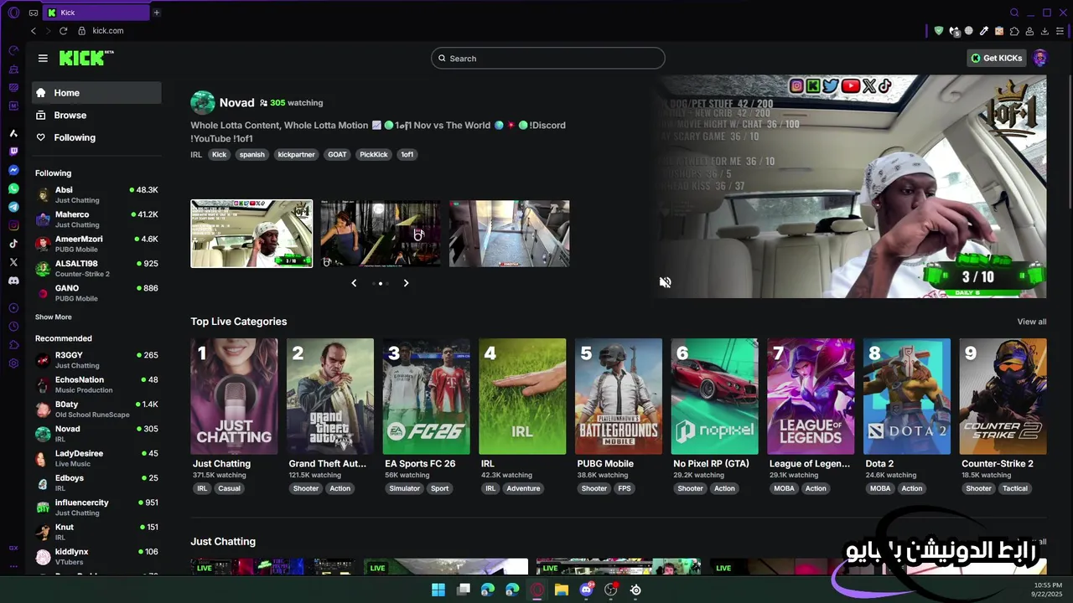This screenshot has height=603, width=1073.
Task: Open File Explorer from the taskbar
Action: (x=562, y=590)
